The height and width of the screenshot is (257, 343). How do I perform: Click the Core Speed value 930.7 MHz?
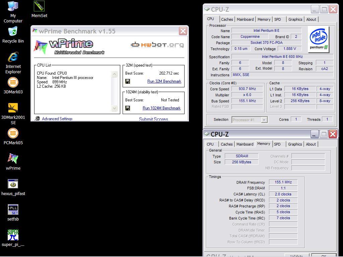click(247, 89)
